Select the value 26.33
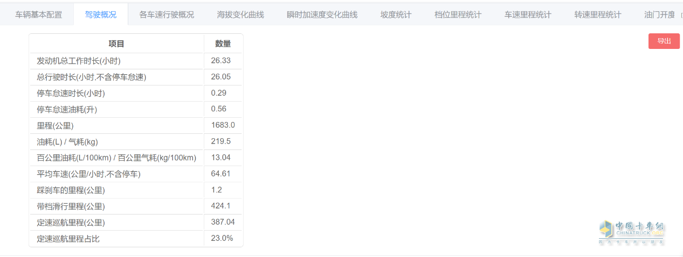Screen dimensions: 683x257 point(221,60)
